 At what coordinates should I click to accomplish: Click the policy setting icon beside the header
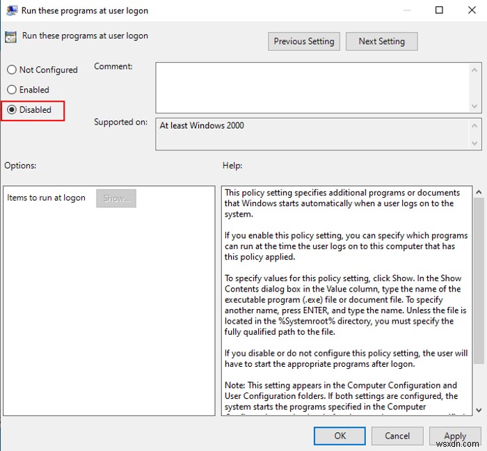(x=10, y=37)
